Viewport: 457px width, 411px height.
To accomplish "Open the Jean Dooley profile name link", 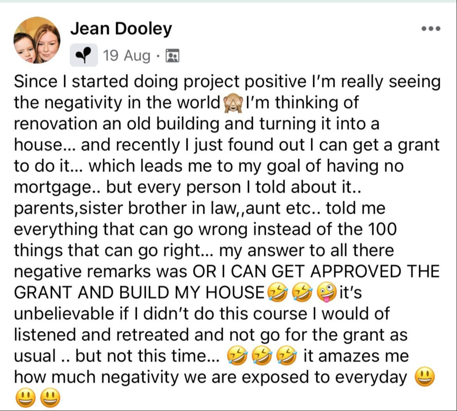I will [x=121, y=29].
